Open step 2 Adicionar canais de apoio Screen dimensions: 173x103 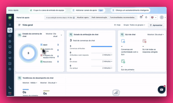pyautogui.click(x=88, y=10)
